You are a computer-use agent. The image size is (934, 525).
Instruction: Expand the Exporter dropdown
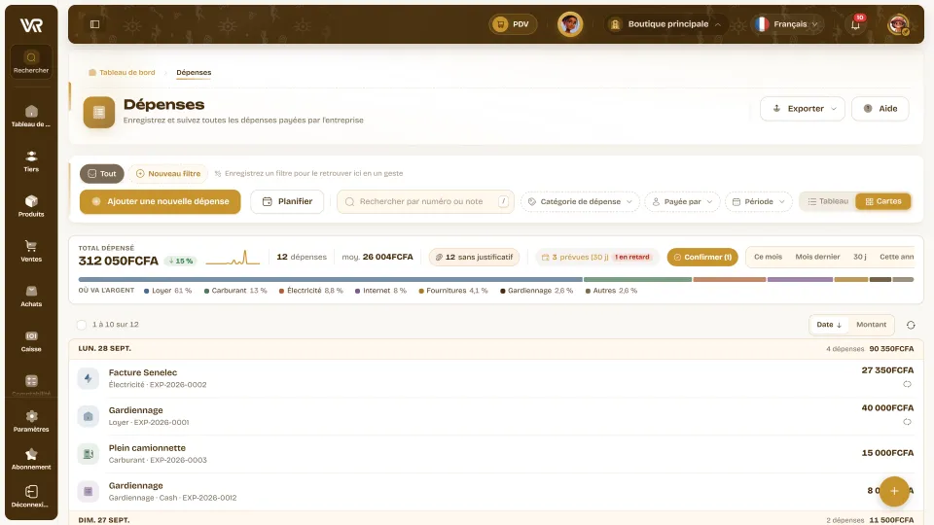click(803, 108)
